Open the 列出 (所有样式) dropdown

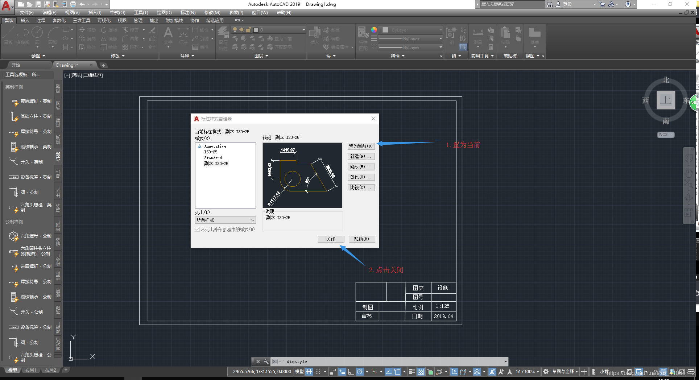pos(225,220)
